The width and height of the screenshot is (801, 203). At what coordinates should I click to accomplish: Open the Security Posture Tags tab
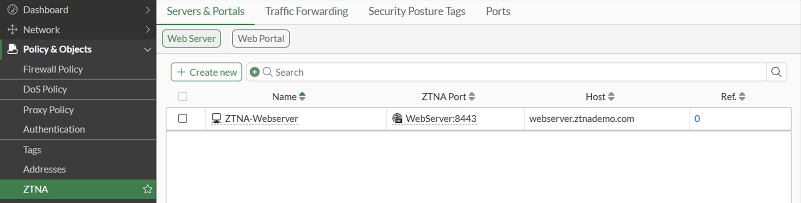click(416, 11)
